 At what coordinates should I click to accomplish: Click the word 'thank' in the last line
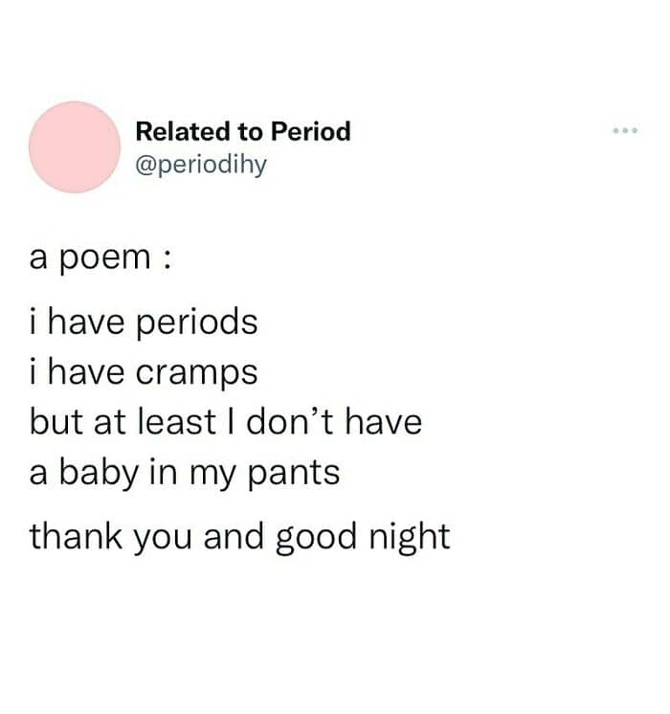point(76,535)
